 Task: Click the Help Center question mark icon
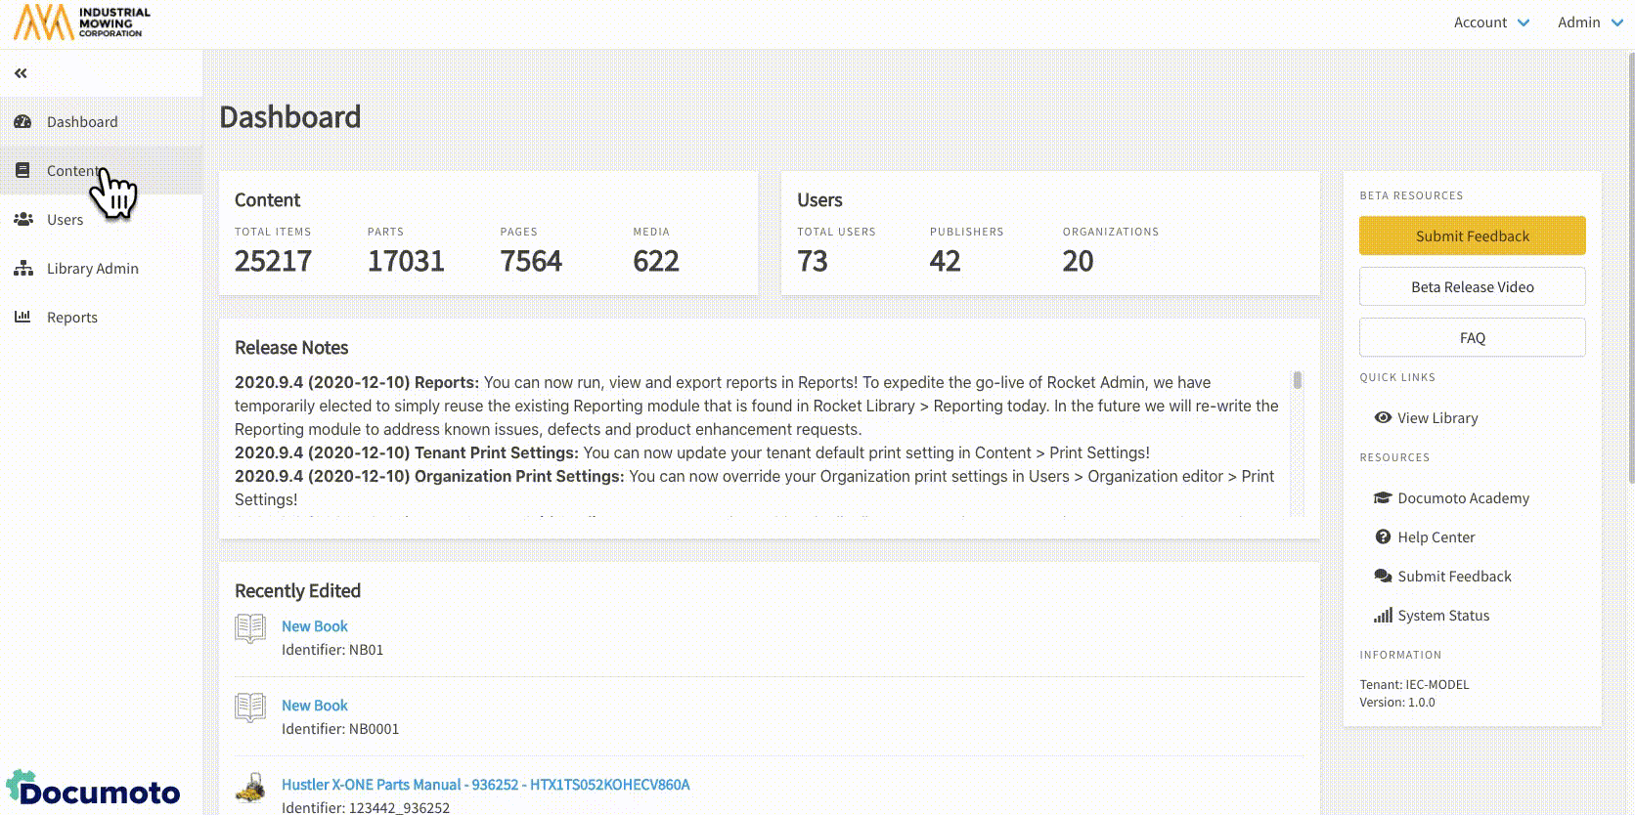(x=1383, y=536)
